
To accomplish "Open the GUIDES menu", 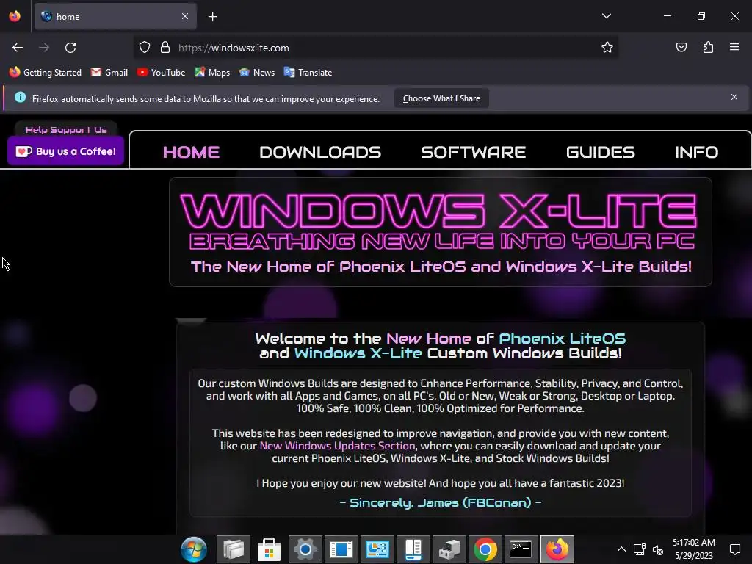I will [x=601, y=152].
